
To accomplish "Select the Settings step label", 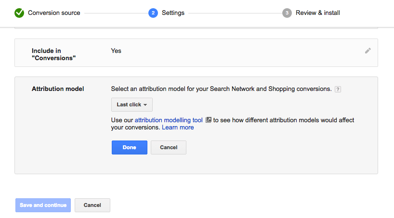I will pyautogui.click(x=173, y=13).
